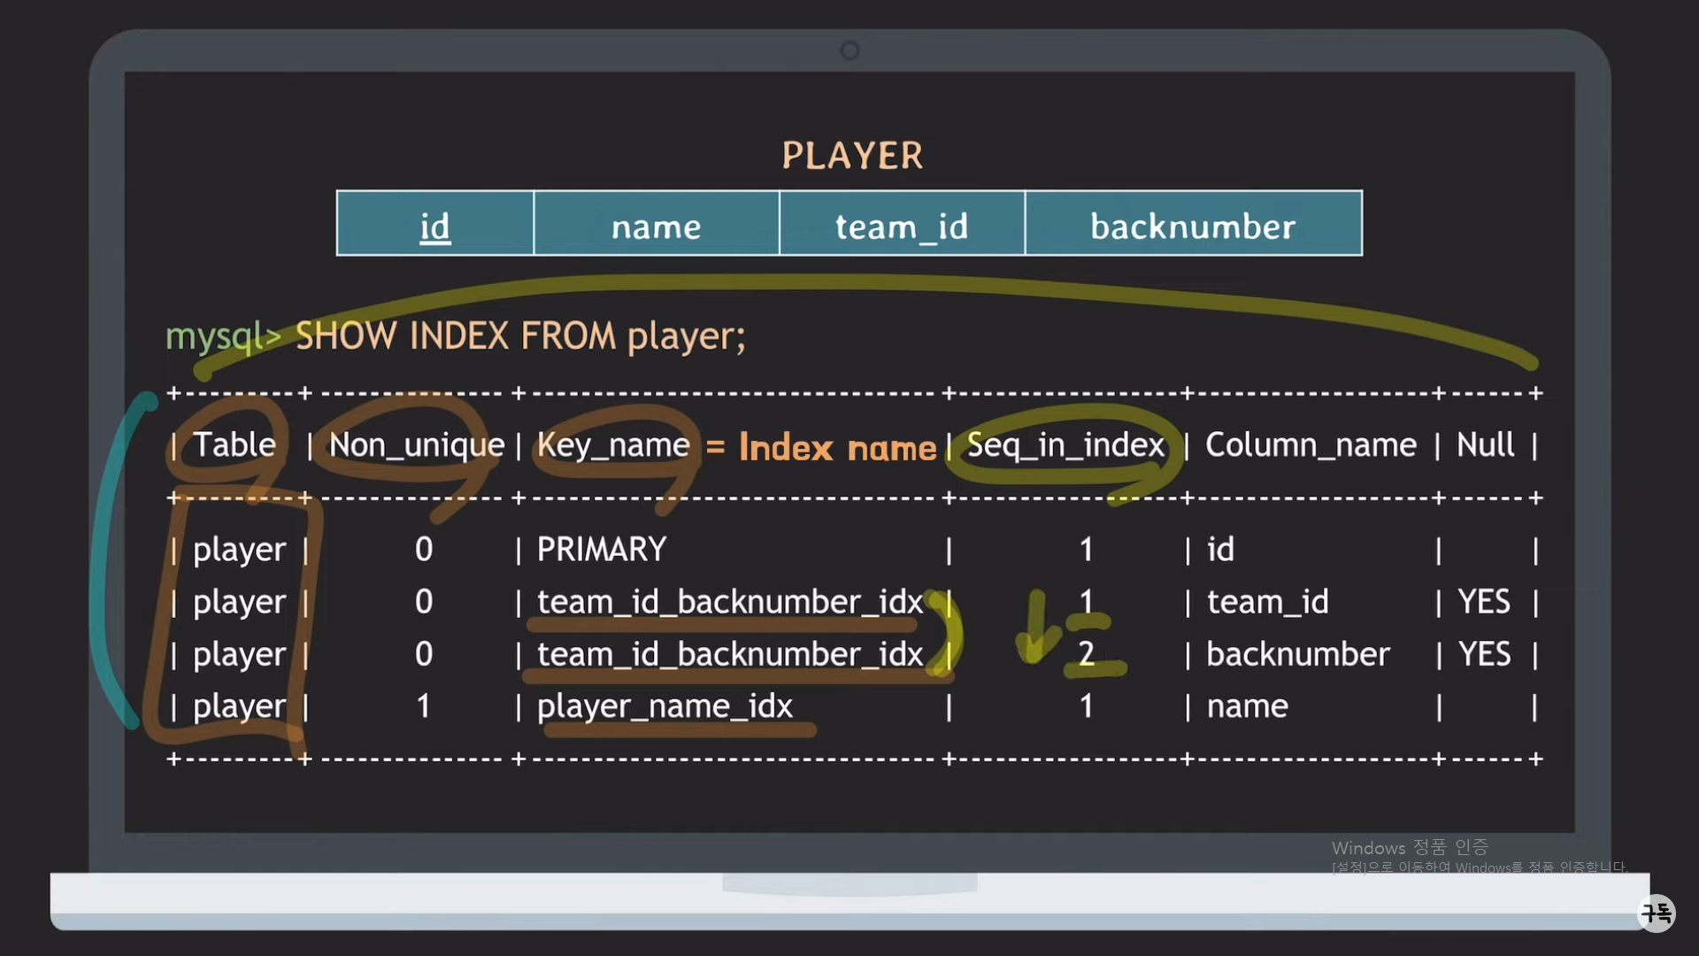Click the backnumber value in Column_name
This screenshot has width=1699, height=956.
tap(1297, 654)
